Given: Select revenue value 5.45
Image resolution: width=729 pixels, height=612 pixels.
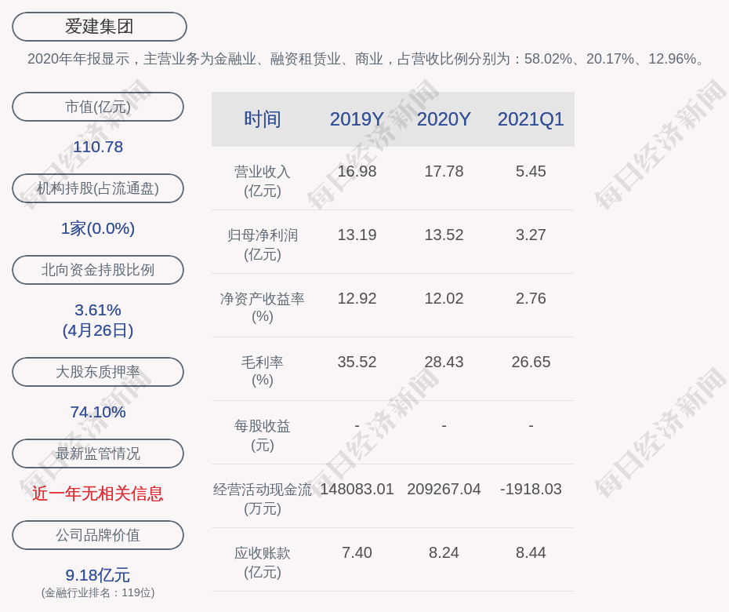Looking at the screenshot, I should [x=531, y=171].
